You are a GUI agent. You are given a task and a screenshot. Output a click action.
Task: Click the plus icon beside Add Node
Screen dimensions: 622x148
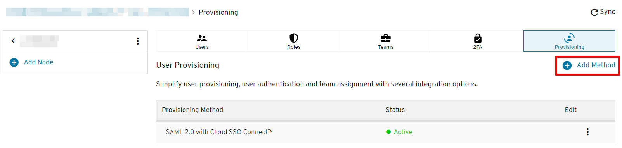(14, 62)
